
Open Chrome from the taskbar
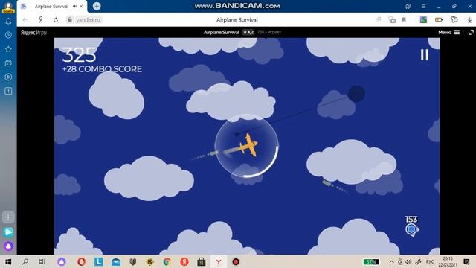point(167,261)
